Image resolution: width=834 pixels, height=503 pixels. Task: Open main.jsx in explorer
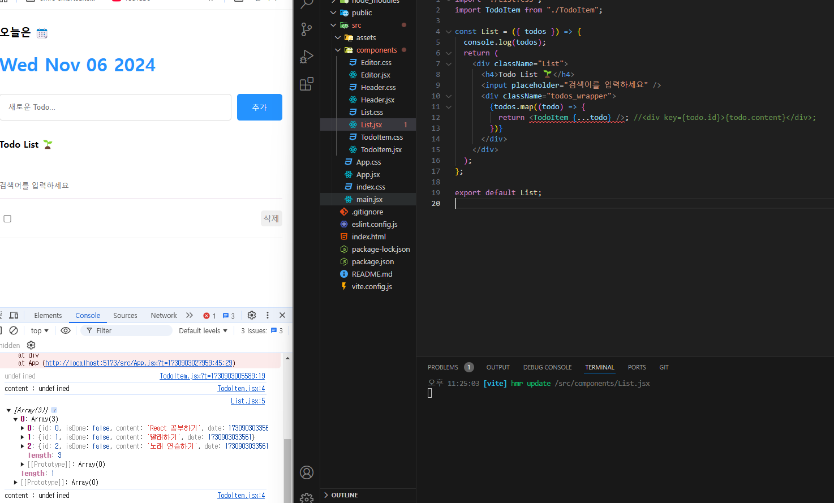(369, 199)
